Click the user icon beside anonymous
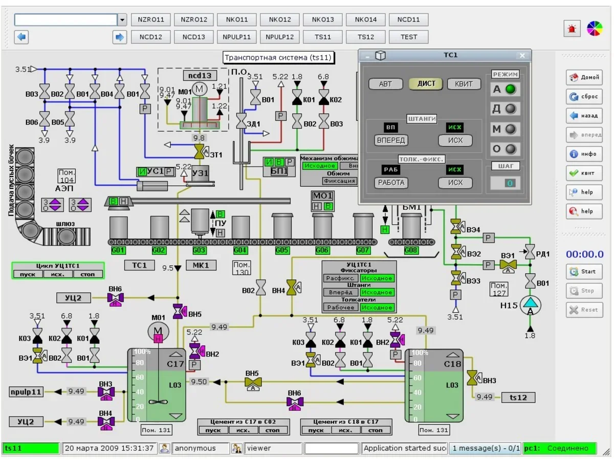 point(165,448)
